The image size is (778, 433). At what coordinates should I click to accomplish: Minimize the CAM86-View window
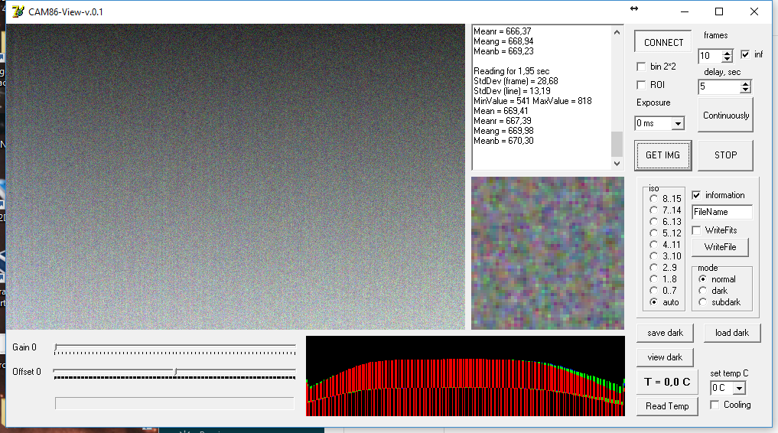pos(685,11)
